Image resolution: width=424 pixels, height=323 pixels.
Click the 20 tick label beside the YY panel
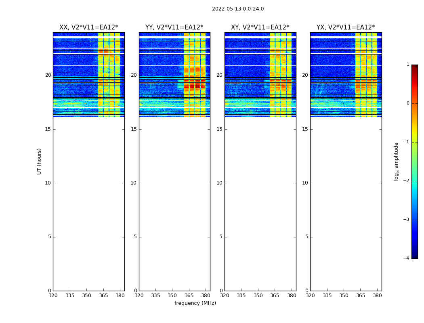(134, 75)
